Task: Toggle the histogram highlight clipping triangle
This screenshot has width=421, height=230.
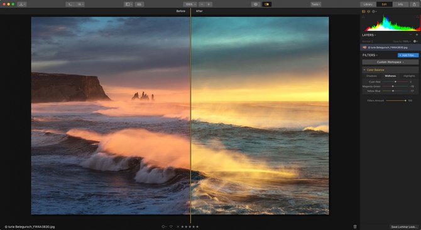Action: (x=418, y=16)
